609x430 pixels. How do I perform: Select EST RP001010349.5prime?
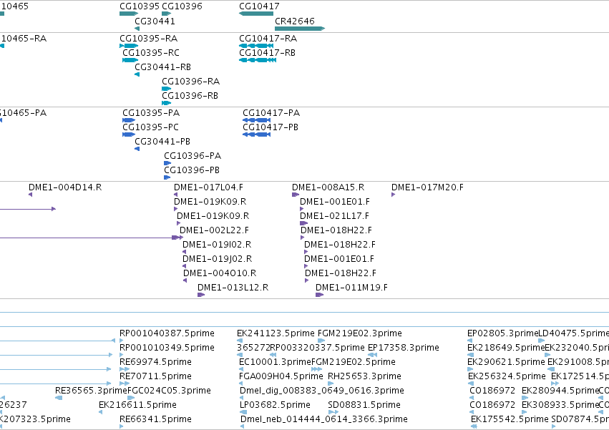click(x=167, y=348)
